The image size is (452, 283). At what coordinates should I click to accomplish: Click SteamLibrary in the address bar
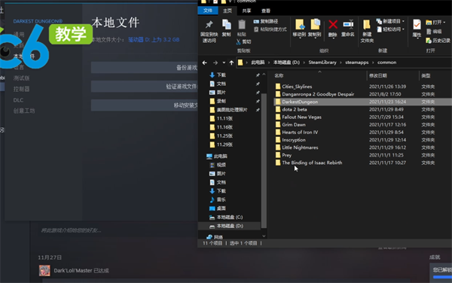pyautogui.click(x=322, y=62)
